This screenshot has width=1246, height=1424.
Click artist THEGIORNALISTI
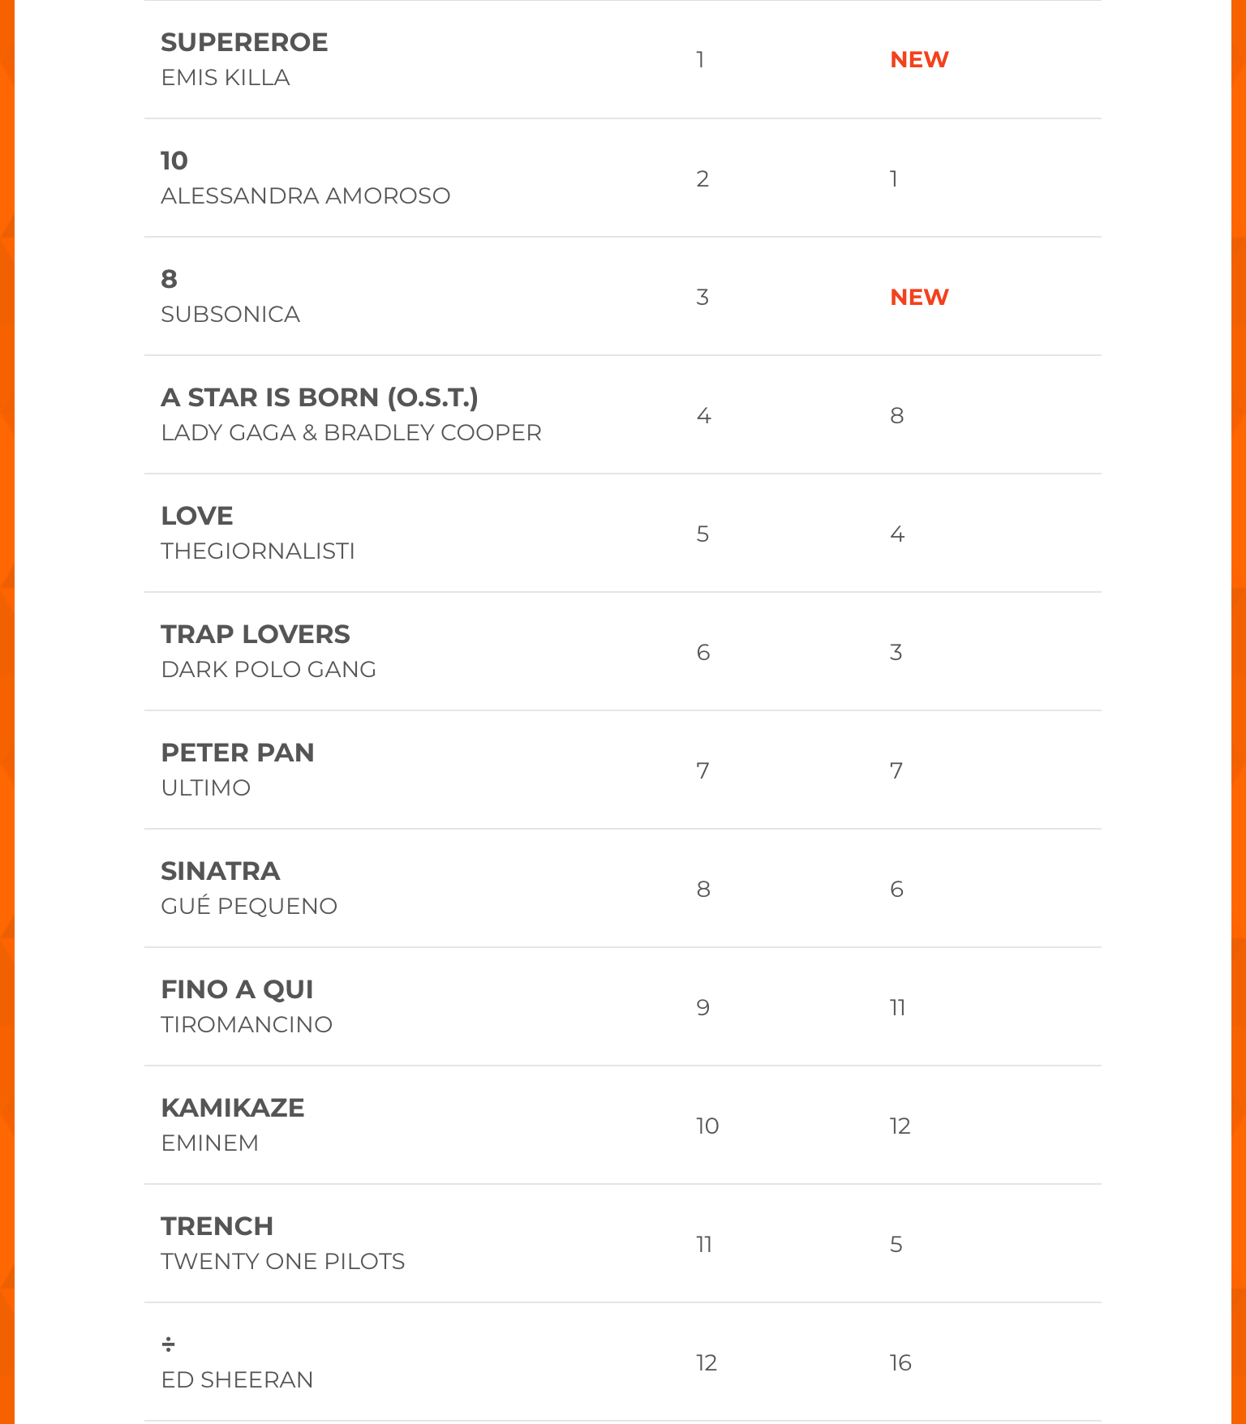pos(258,551)
